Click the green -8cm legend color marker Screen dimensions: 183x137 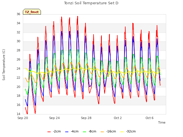[x=85, y=132]
